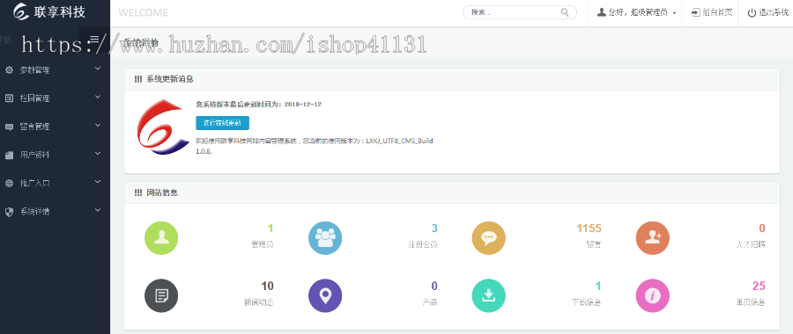Open the 超级管理员 dropdown caret

click(x=675, y=13)
